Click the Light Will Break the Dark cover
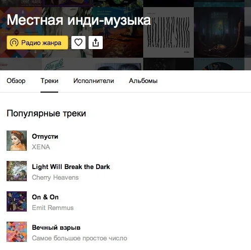The image size is (251, 250). click(17, 171)
